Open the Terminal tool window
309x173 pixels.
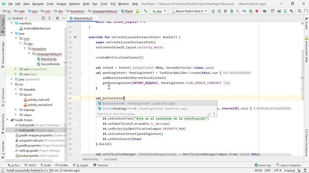click(x=101, y=165)
